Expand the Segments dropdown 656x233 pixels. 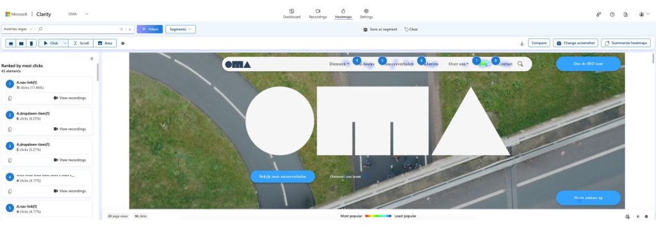tap(180, 29)
